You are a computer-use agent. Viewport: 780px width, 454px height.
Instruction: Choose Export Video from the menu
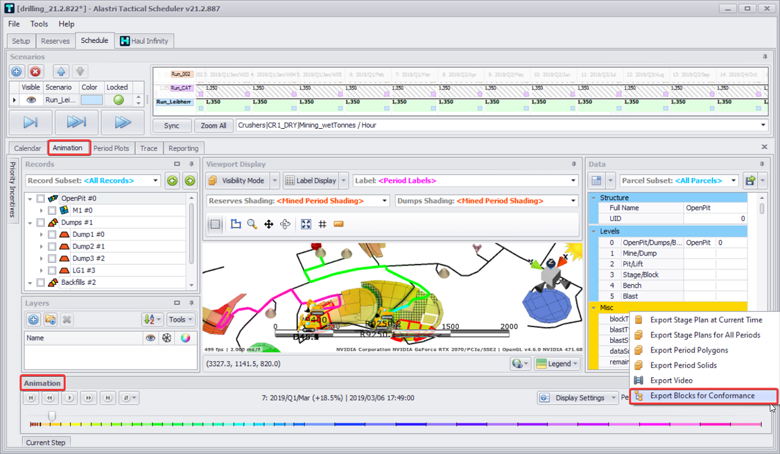click(671, 381)
